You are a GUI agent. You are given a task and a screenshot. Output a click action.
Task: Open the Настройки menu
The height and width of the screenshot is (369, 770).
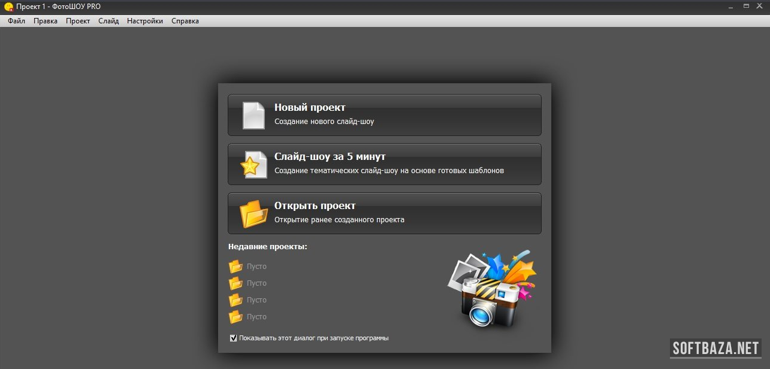pyautogui.click(x=145, y=21)
